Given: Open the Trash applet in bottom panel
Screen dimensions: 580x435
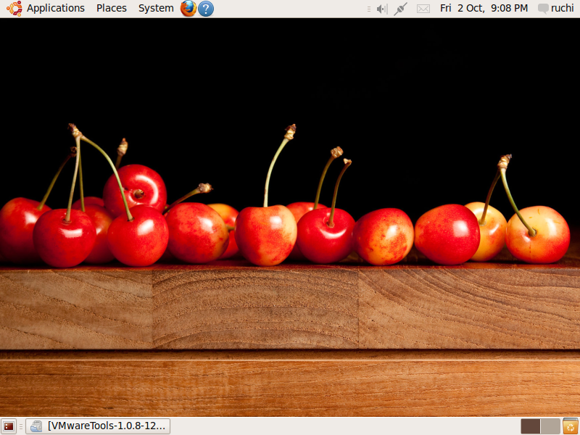Looking at the screenshot, I should [571, 426].
